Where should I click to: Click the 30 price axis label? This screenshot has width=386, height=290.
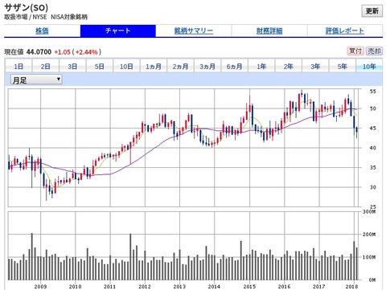pos(373,187)
